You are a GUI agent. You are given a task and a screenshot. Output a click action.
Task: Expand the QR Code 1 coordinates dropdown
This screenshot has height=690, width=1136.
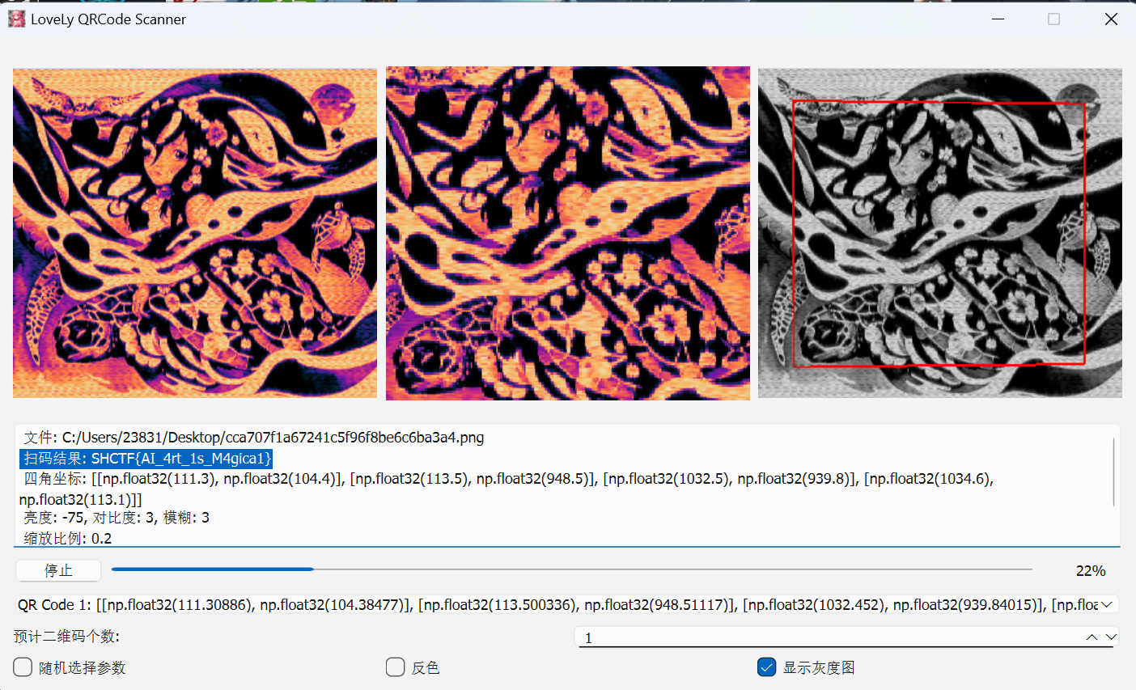tap(1106, 604)
